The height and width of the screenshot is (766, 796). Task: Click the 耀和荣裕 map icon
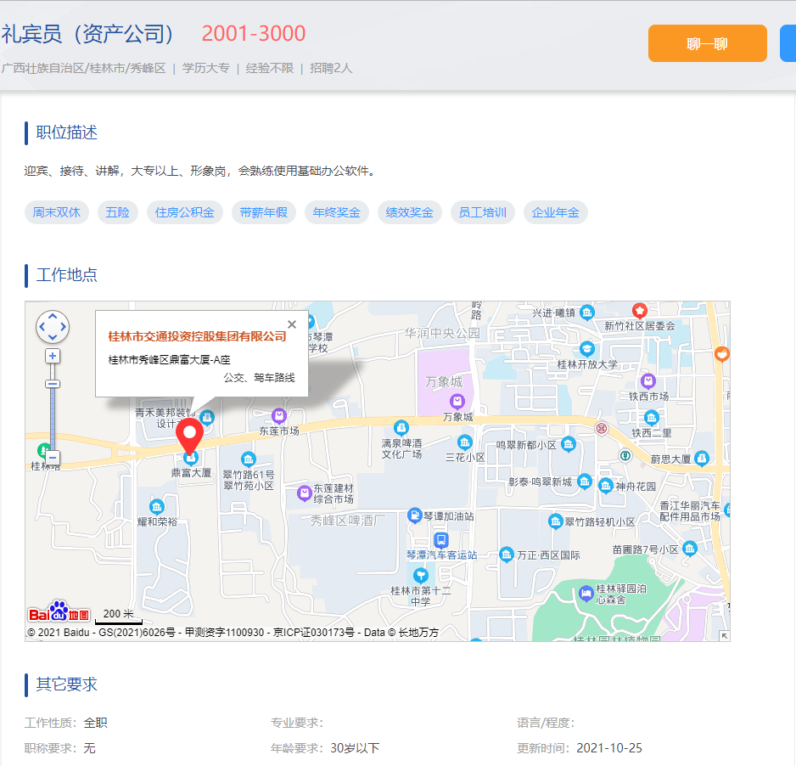pos(157,506)
